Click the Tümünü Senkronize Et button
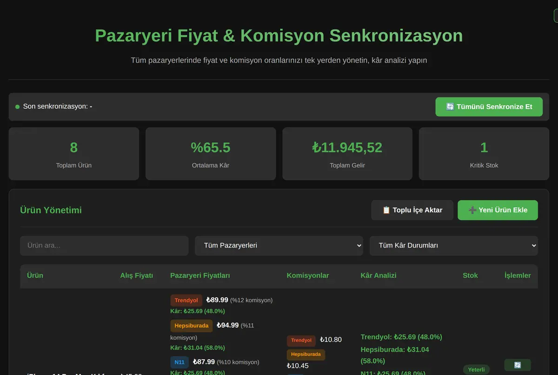Image resolution: width=558 pixels, height=375 pixels. click(x=489, y=107)
